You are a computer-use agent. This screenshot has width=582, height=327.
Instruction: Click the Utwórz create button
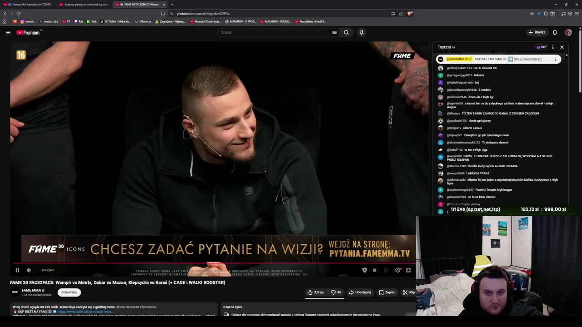tap(537, 32)
